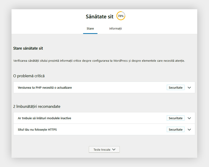Screen dimensions: 209x167
Task: Expand the HTTPS warning chevron
Action: 189,130
